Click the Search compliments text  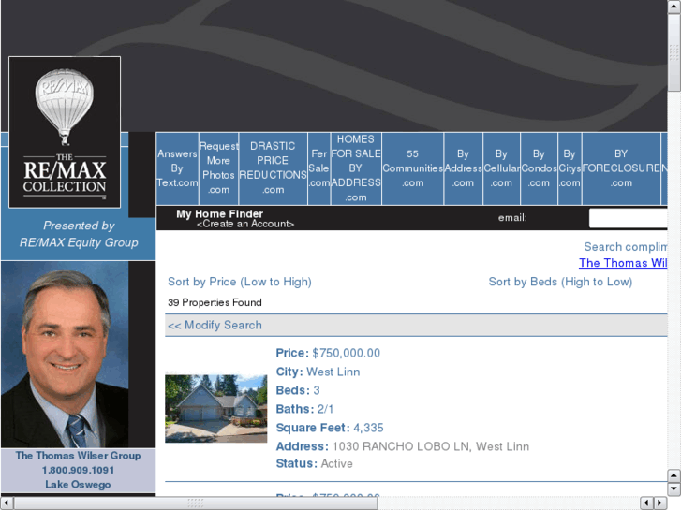coord(626,247)
